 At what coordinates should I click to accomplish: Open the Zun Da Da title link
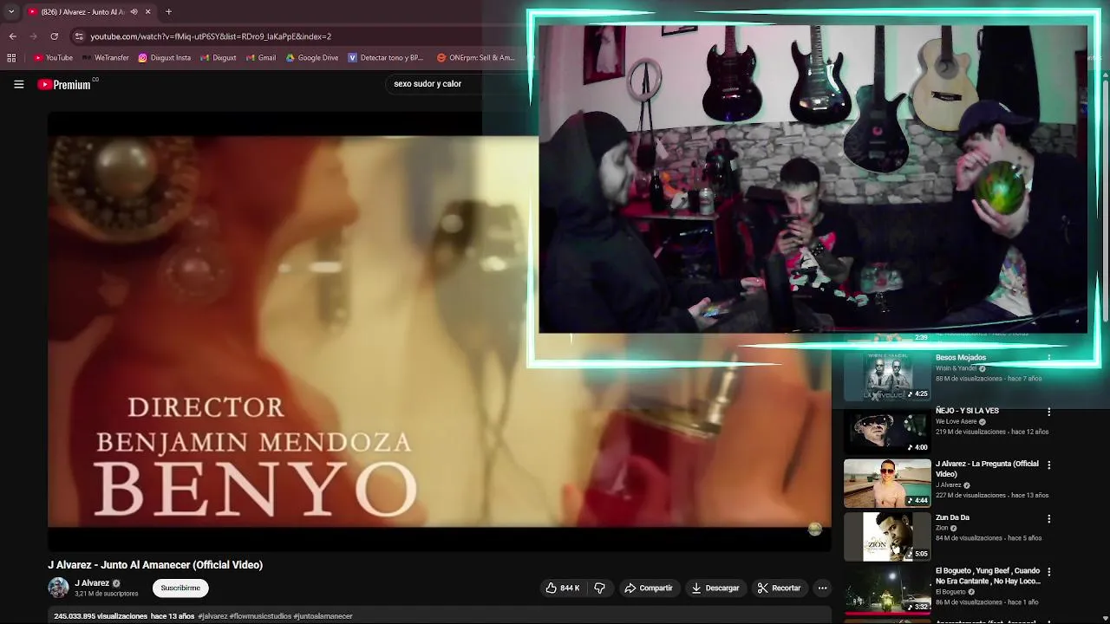[x=952, y=517]
